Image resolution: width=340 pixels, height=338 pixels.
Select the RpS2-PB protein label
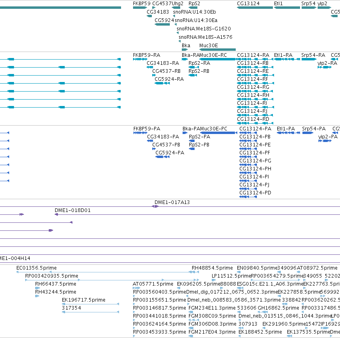[199, 145]
